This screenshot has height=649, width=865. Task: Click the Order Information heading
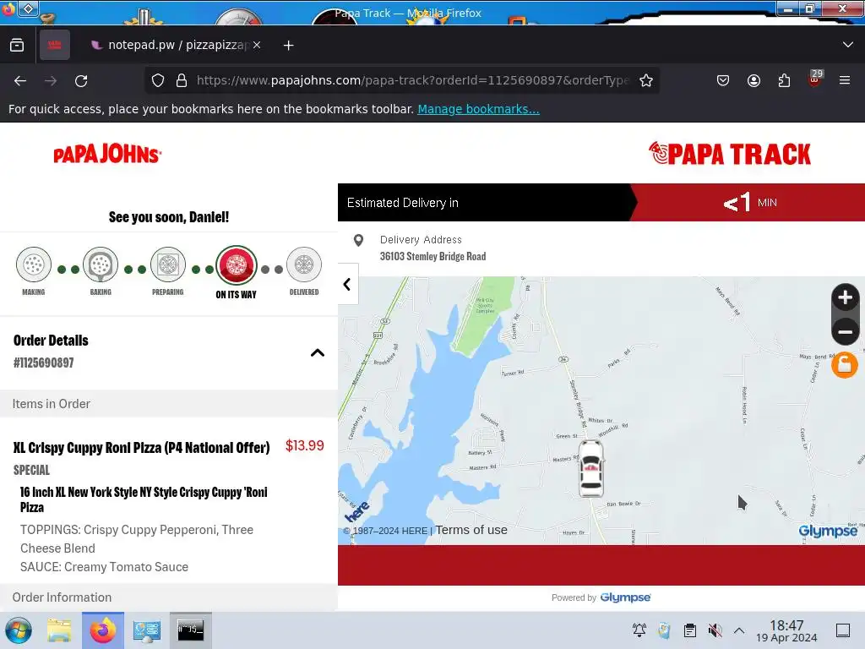(x=62, y=597)
